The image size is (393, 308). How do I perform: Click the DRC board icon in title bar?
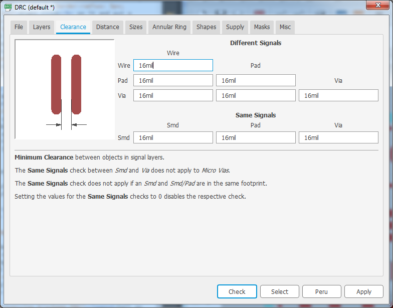point(8,7)
